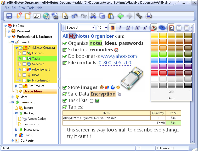
Task: Check the Miscellaneous tree checkbox
Action: tap(24, 80)
